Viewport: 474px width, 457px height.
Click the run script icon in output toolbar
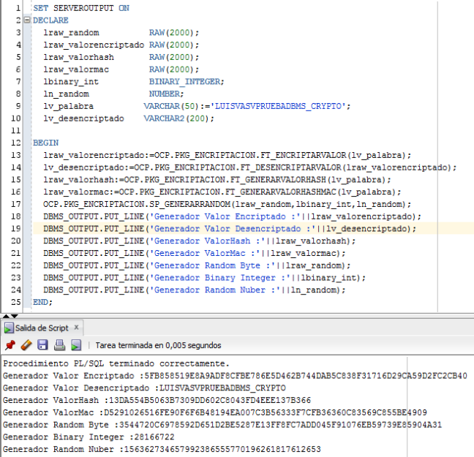click(x=76, y=345)
